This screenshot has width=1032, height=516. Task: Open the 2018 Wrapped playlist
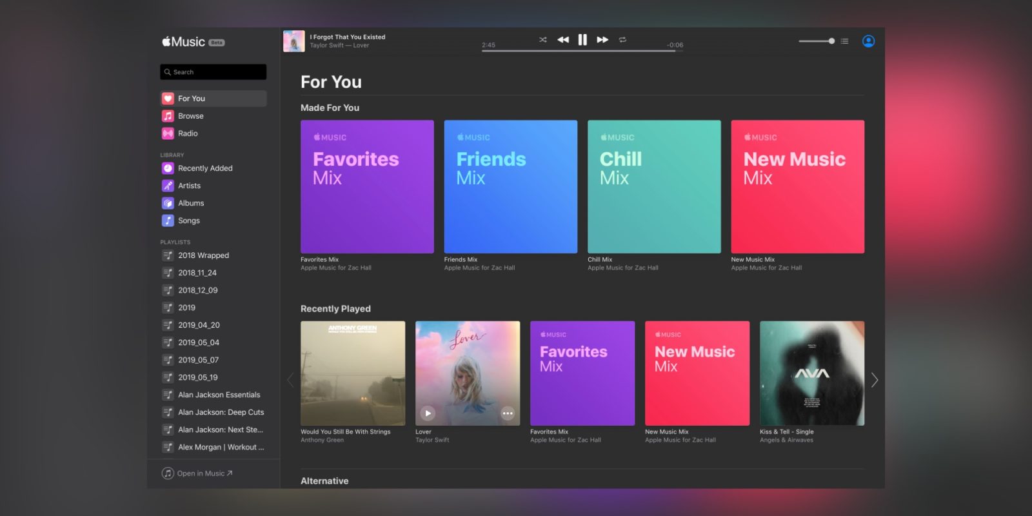[x=203, y=255]
